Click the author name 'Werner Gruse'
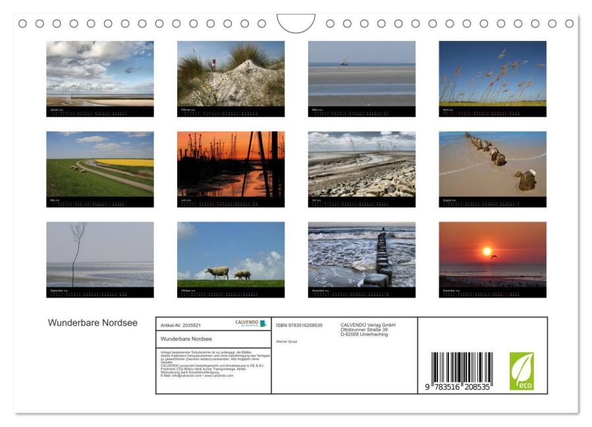The image size is (592, 427). [x=286, y=341]
